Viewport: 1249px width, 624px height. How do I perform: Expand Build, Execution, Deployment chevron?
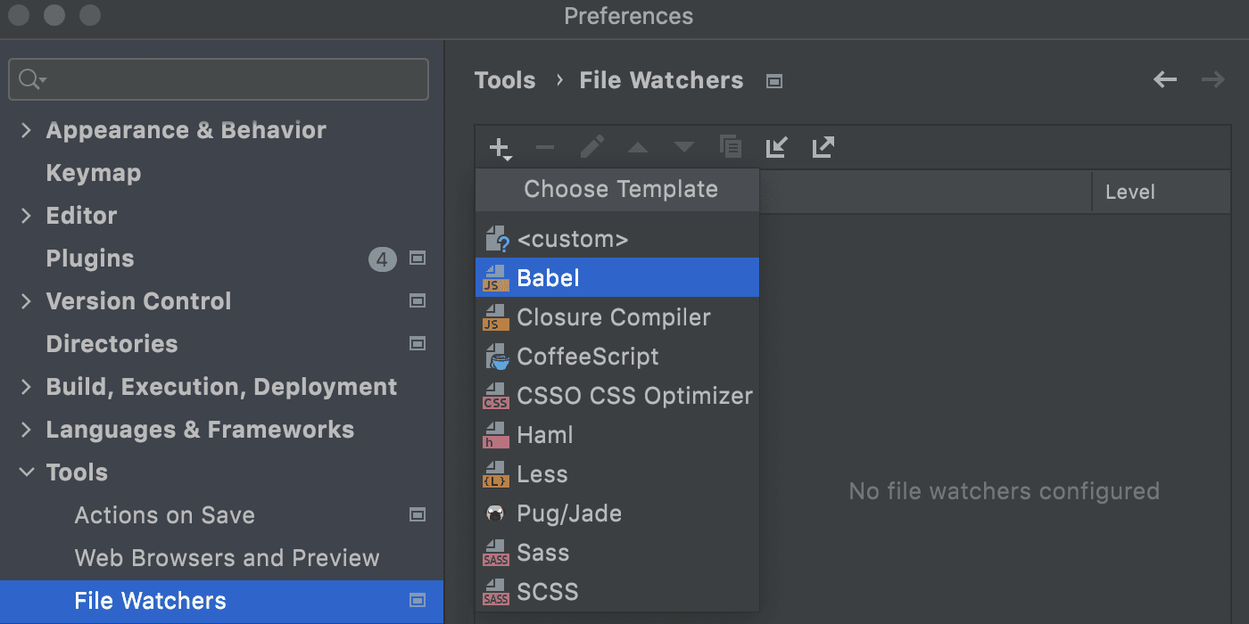click(x=27, y=387)
